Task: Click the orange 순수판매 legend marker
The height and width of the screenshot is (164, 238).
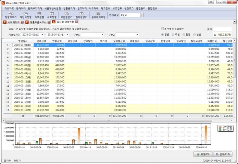Action: click(x=220, y=127)
